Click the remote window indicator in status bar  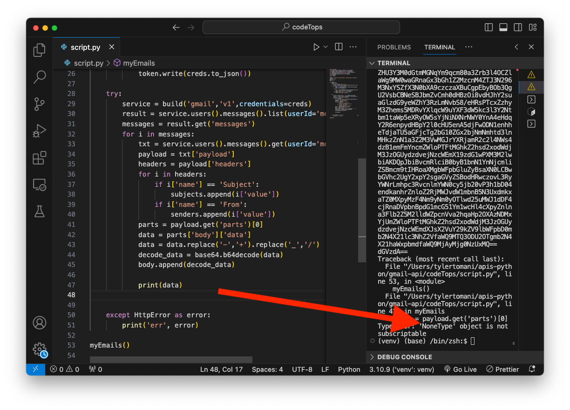pyautogui.click(x=35, y=369)
